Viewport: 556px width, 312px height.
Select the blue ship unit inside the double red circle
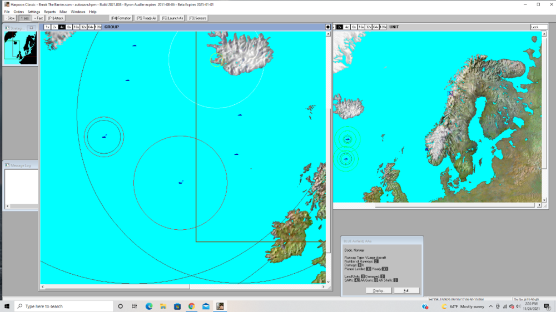pyautogui.click(x=104, y=136)
